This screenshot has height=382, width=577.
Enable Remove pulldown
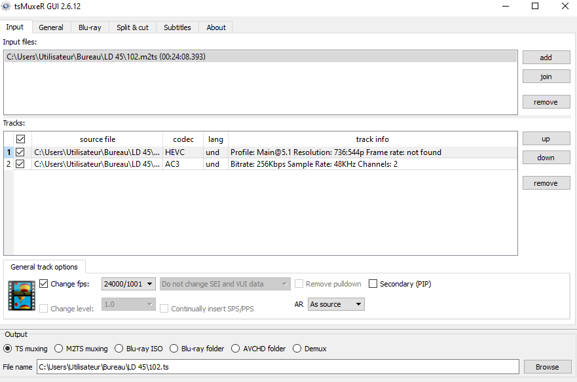[299, 283]
